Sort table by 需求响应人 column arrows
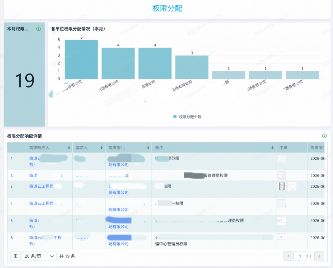Image resolution: width=333 pixels, height=268 pixels. [x=69, y=148]
